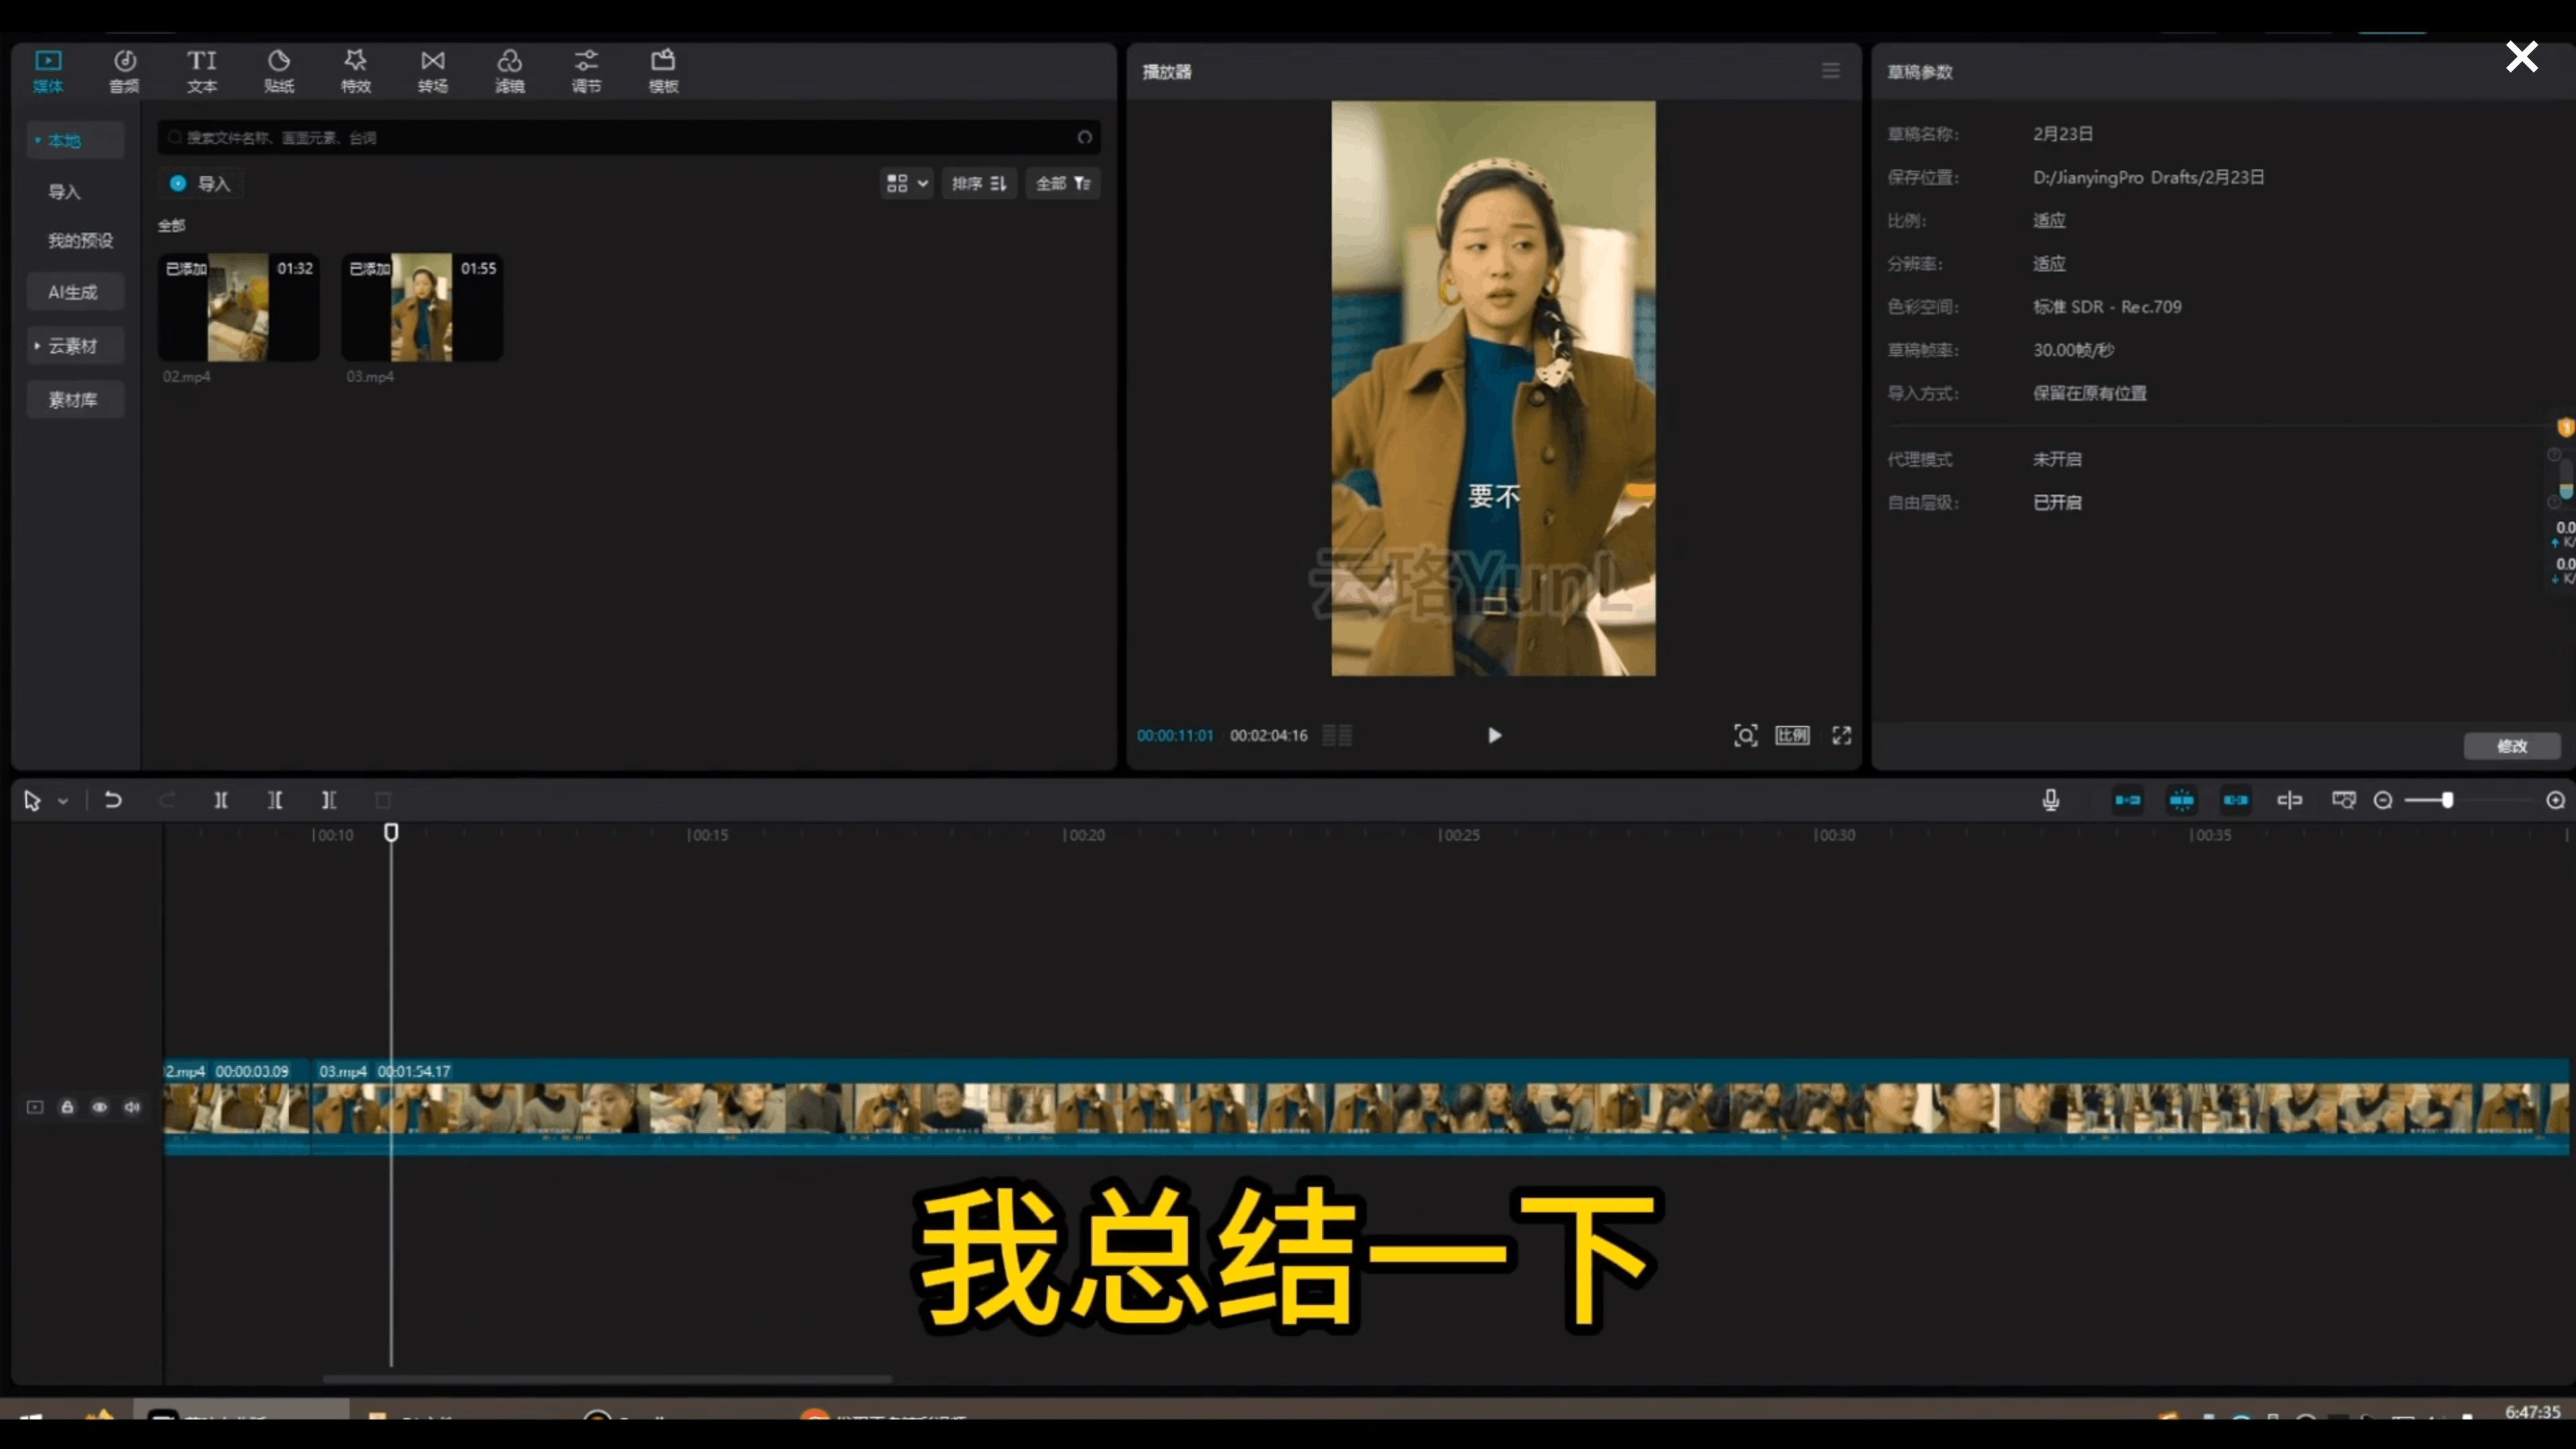The image size is (2576, 1449).
Task: Hide the main track with the eye icon
Action: [x=100, y=1107]
